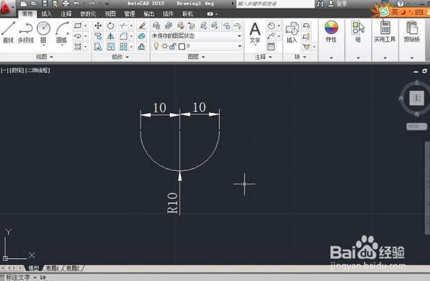
Task: Switch to the 注释 ribbon tab
Action: pyautogui.click(x=66, y=14)
